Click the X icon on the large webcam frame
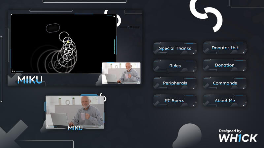The image size is (264, 148). point(101,126)
